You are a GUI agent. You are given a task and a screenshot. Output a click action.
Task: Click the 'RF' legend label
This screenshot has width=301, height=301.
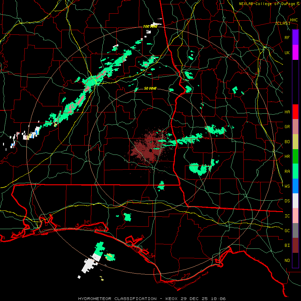(x=287, y=37)
